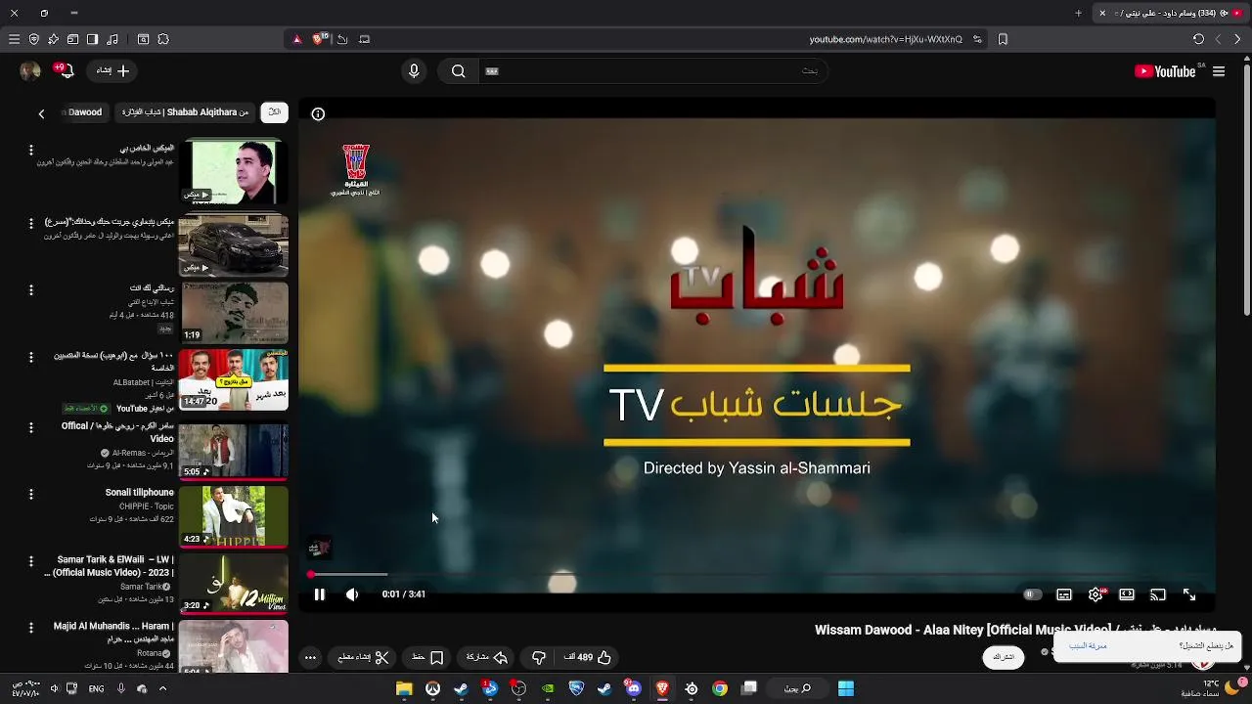Open the YouTube guide hamburger menu
The image size is (1252, 704).
tap(1219, 71)
